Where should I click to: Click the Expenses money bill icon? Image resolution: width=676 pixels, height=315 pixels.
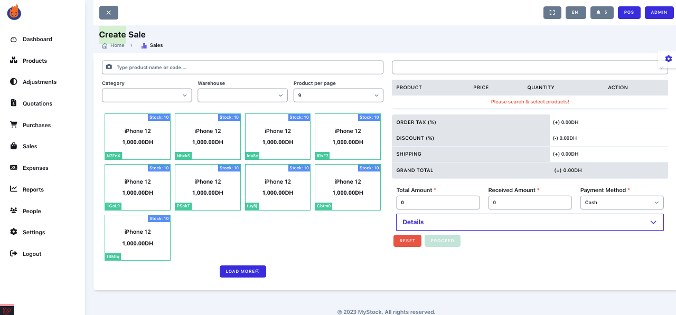[14, 168]
